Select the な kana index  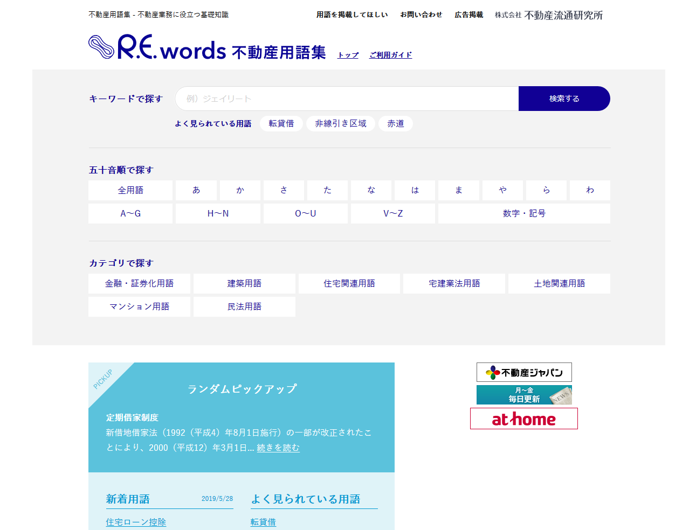[371, 190]
